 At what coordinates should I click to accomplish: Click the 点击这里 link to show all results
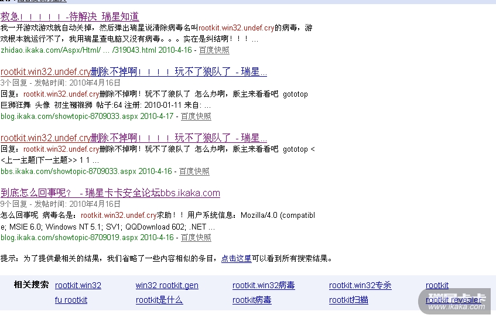pyautogui.click(x=237, y=259)
